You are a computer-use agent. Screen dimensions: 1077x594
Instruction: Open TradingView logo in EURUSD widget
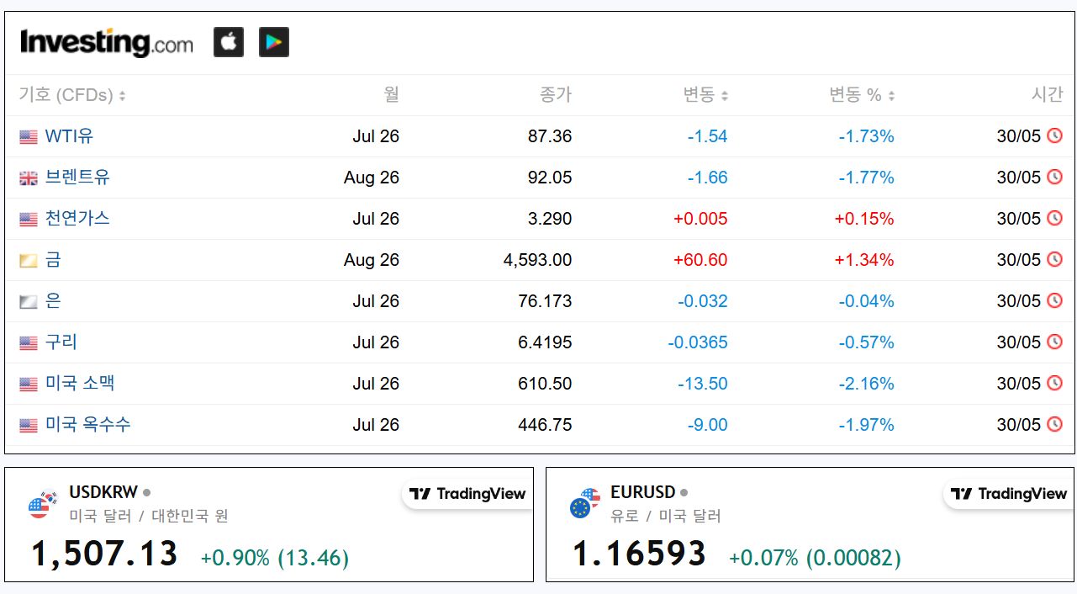point(1009,494)
